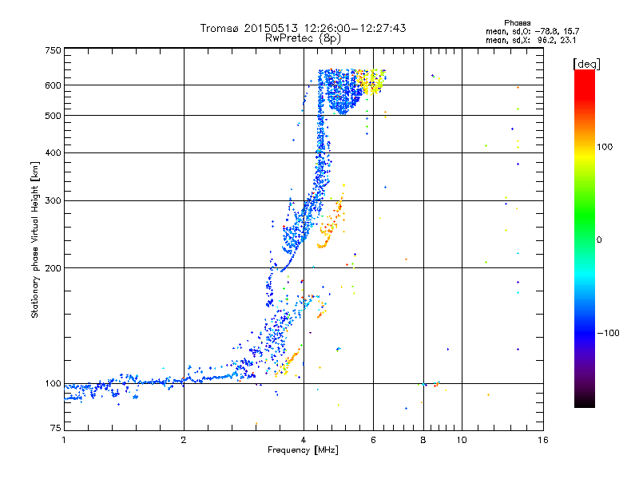Click the y-axis tick label '200'
Screen dimensions: 639x479
coord(53,268)
